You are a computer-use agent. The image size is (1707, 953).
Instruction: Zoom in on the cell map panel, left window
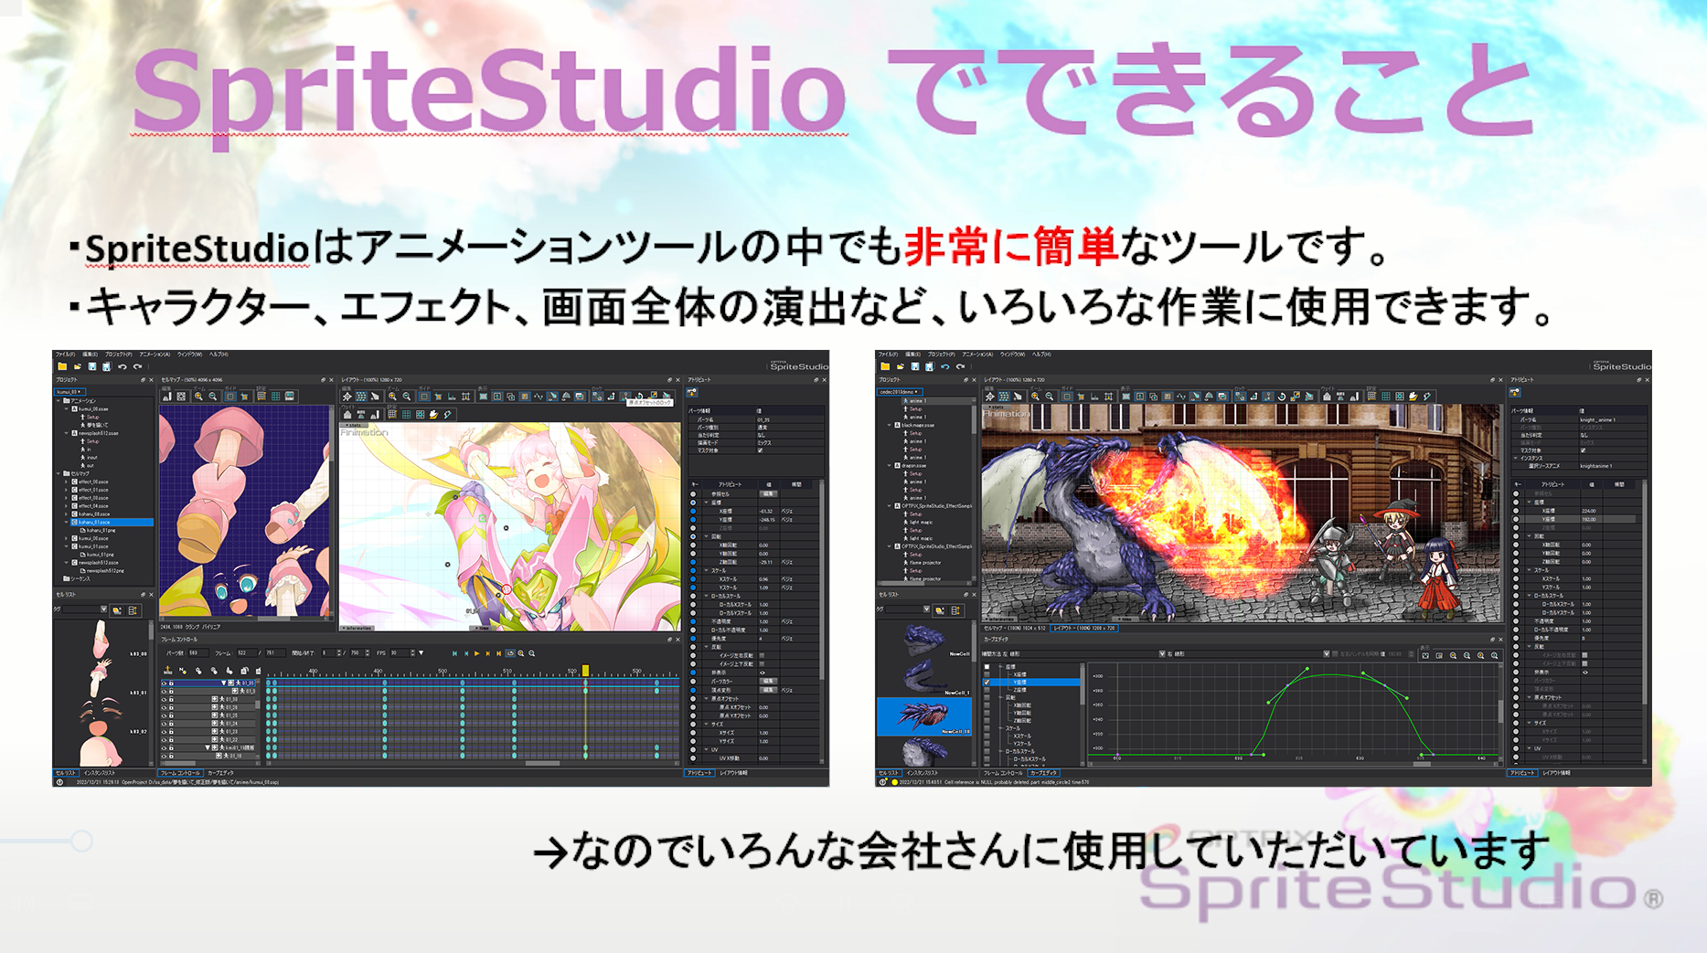pyautogui.click(x=198, y=397)
